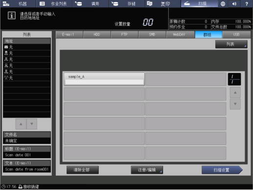Click the 预约作业 reserved job value
The image size is (253, 190).
coord(206,27)
